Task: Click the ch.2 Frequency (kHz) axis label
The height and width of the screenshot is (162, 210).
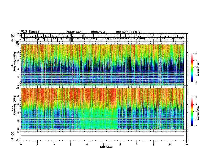Action: (x=14, y=105)
